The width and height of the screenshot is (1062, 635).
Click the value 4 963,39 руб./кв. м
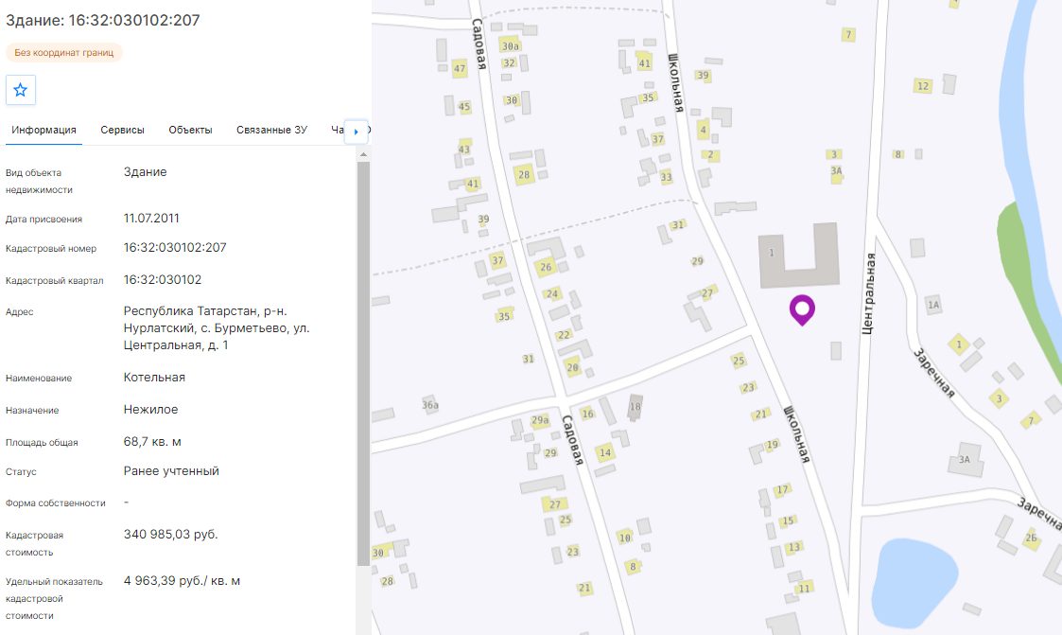click(x=182, y=581)
